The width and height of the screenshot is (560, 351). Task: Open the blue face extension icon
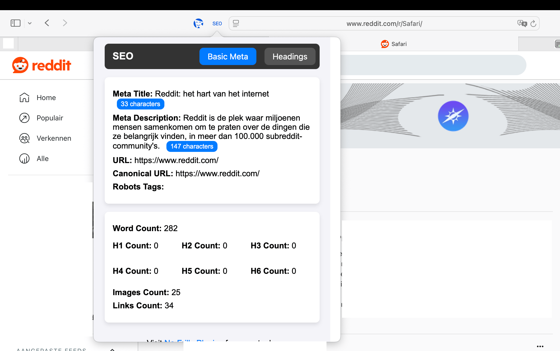(x=198, y=23)
